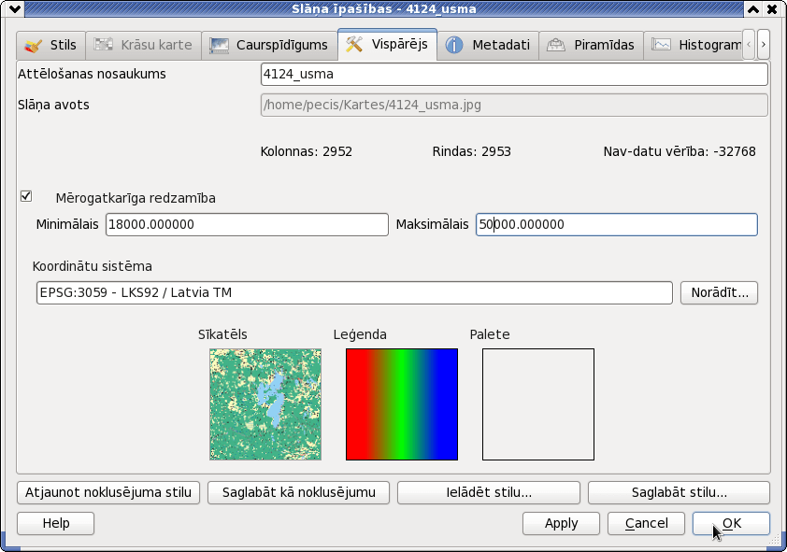The height and width of the screenshot is (552, 787).
Task: Click the Maksimālais scale field
Action: [616, 224]
